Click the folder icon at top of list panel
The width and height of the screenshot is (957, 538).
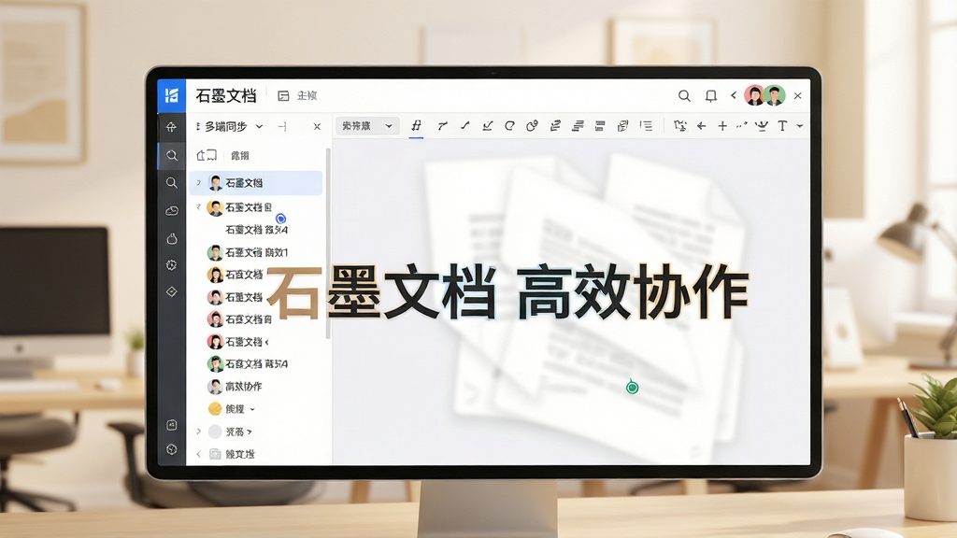[207, 155]
